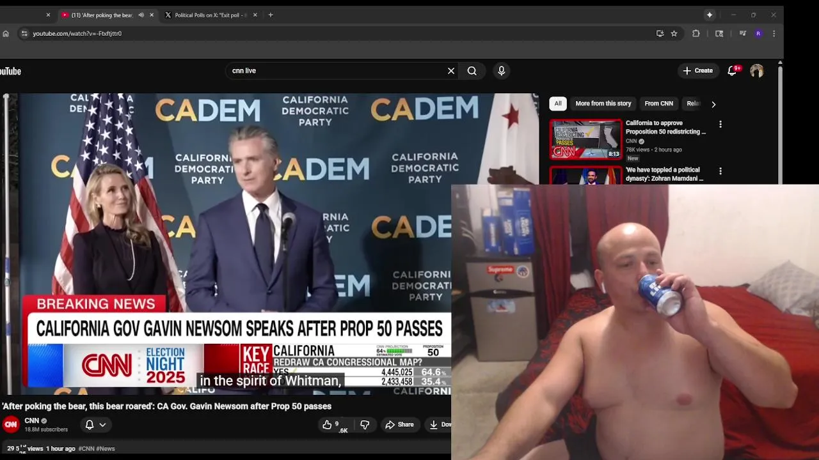The width and height of the screenshot is (819, 460).
Task: Open the CNN channel name link
Action: [x=32, y=420]
